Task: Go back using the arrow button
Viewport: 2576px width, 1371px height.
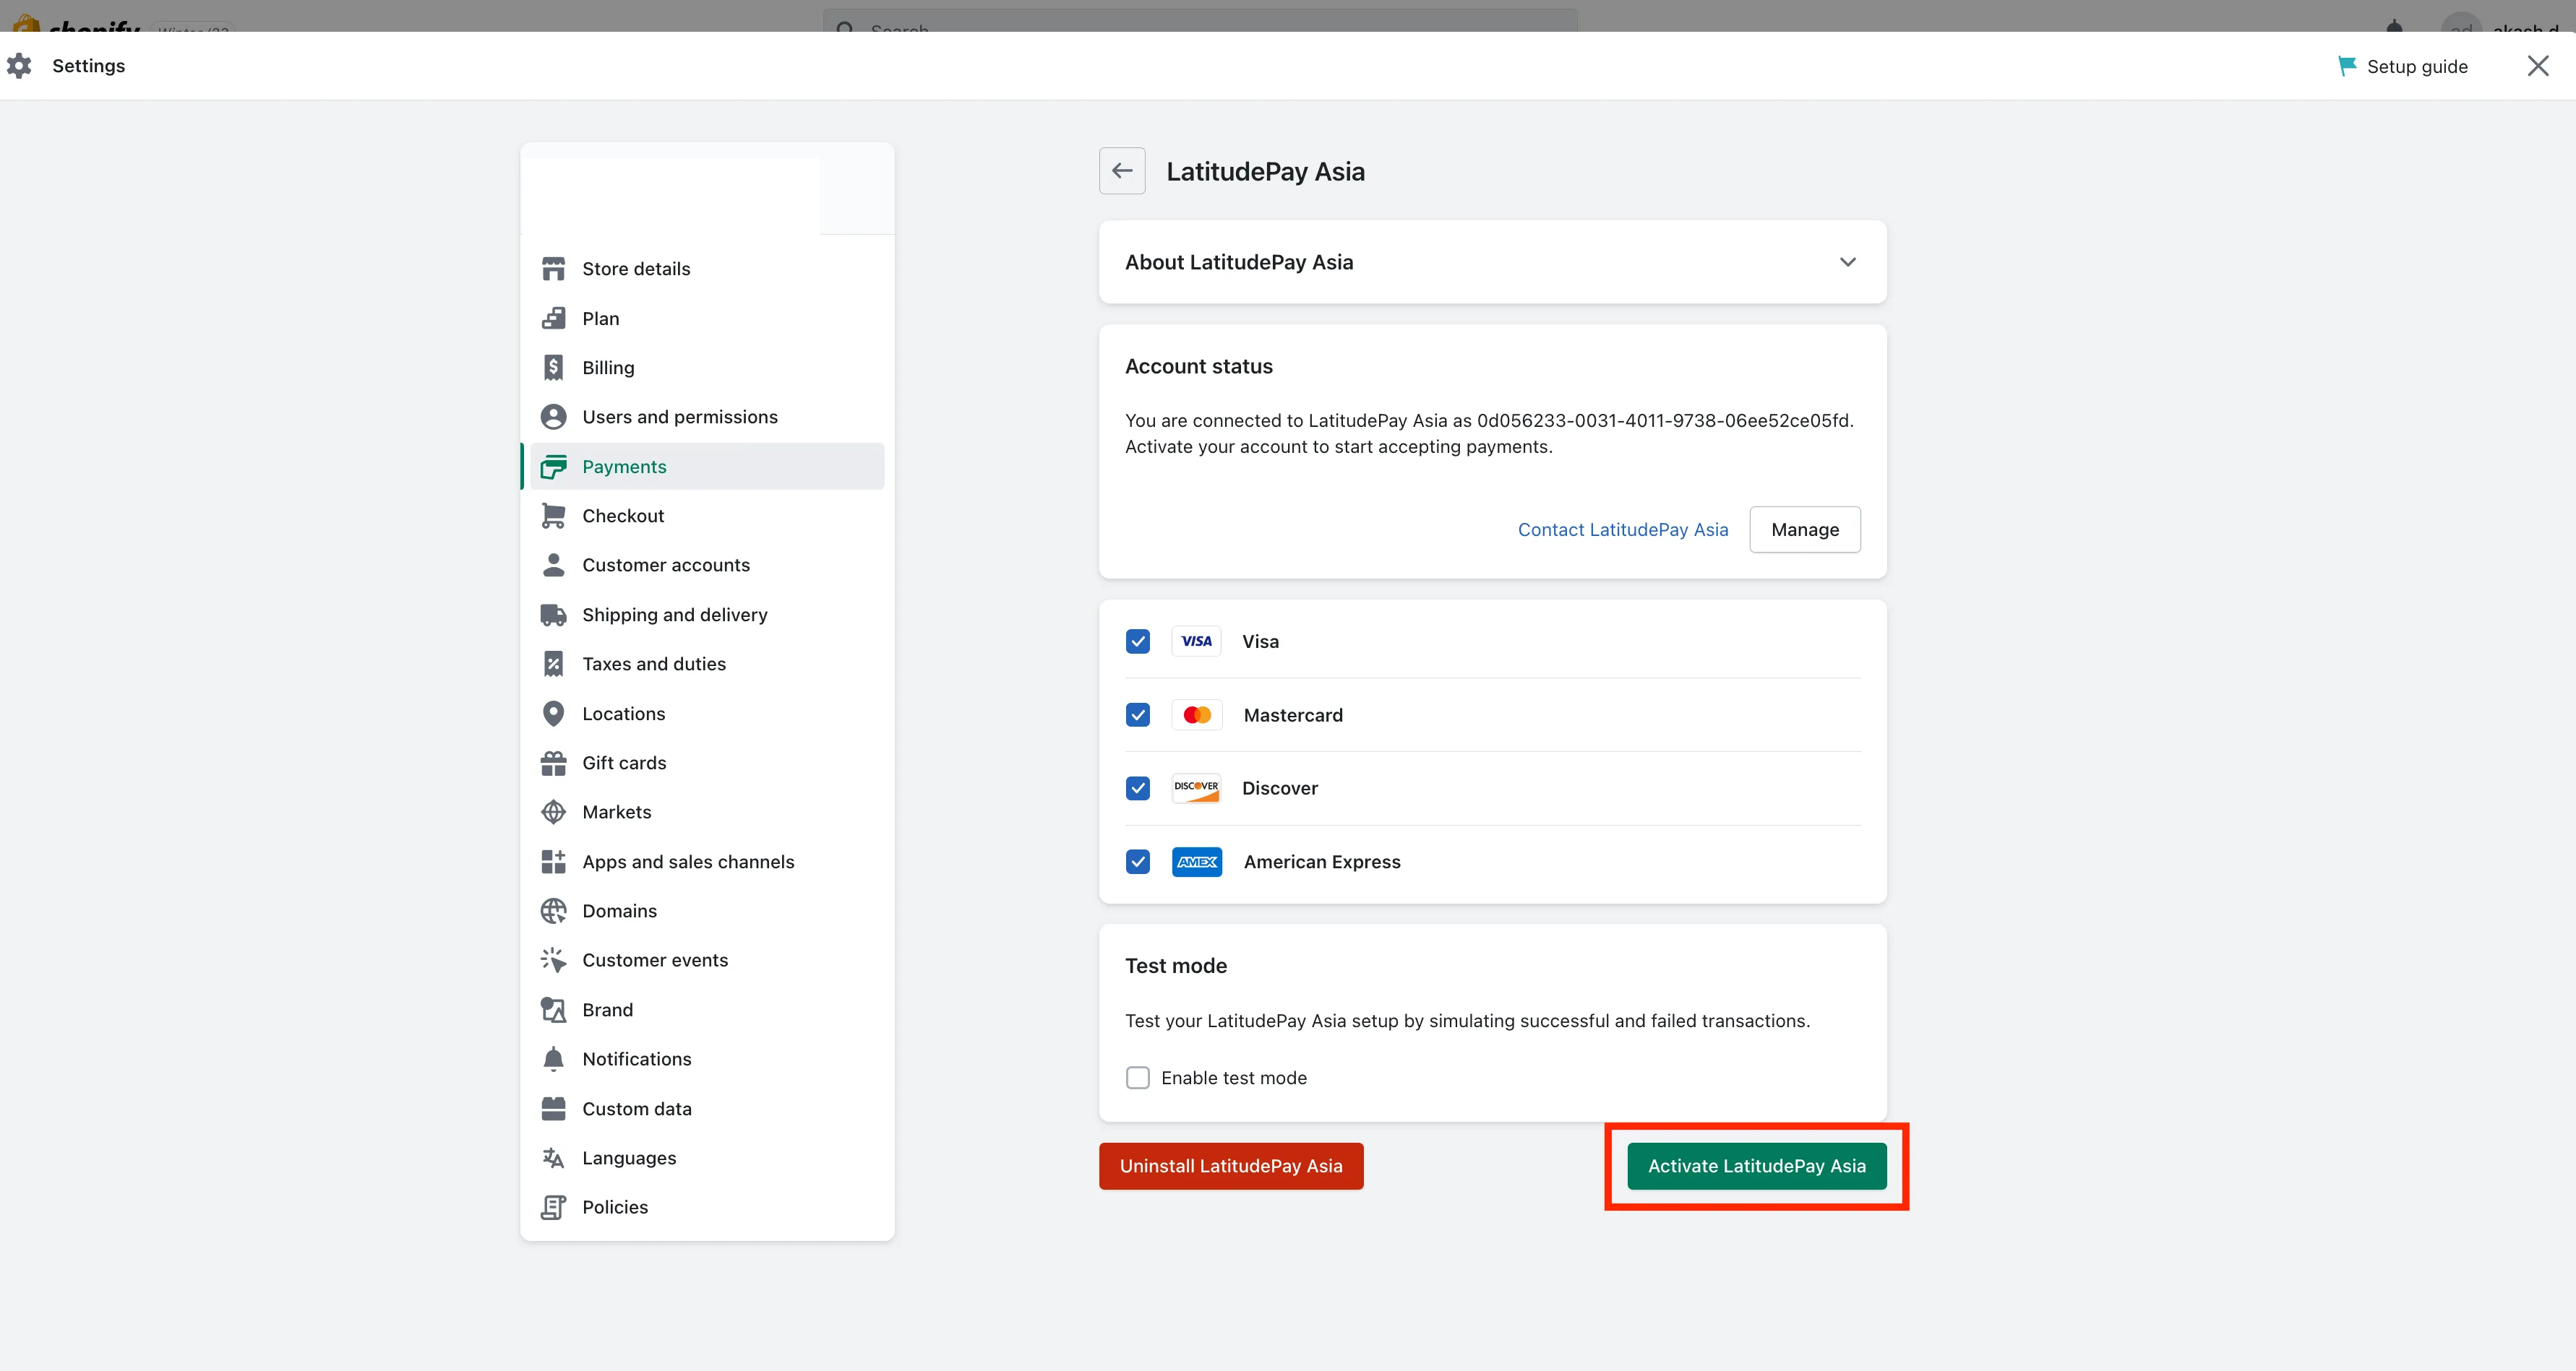Action: [1122, 171]
